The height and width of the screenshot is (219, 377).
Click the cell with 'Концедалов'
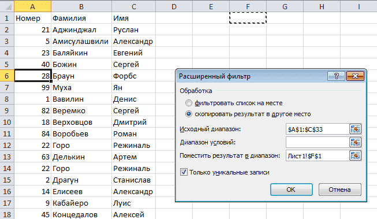[x=81, y=214]
